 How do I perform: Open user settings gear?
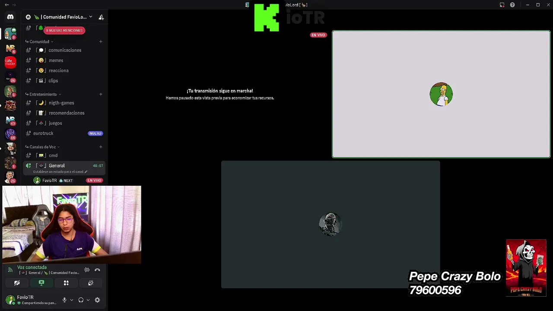tap(97, 300)
